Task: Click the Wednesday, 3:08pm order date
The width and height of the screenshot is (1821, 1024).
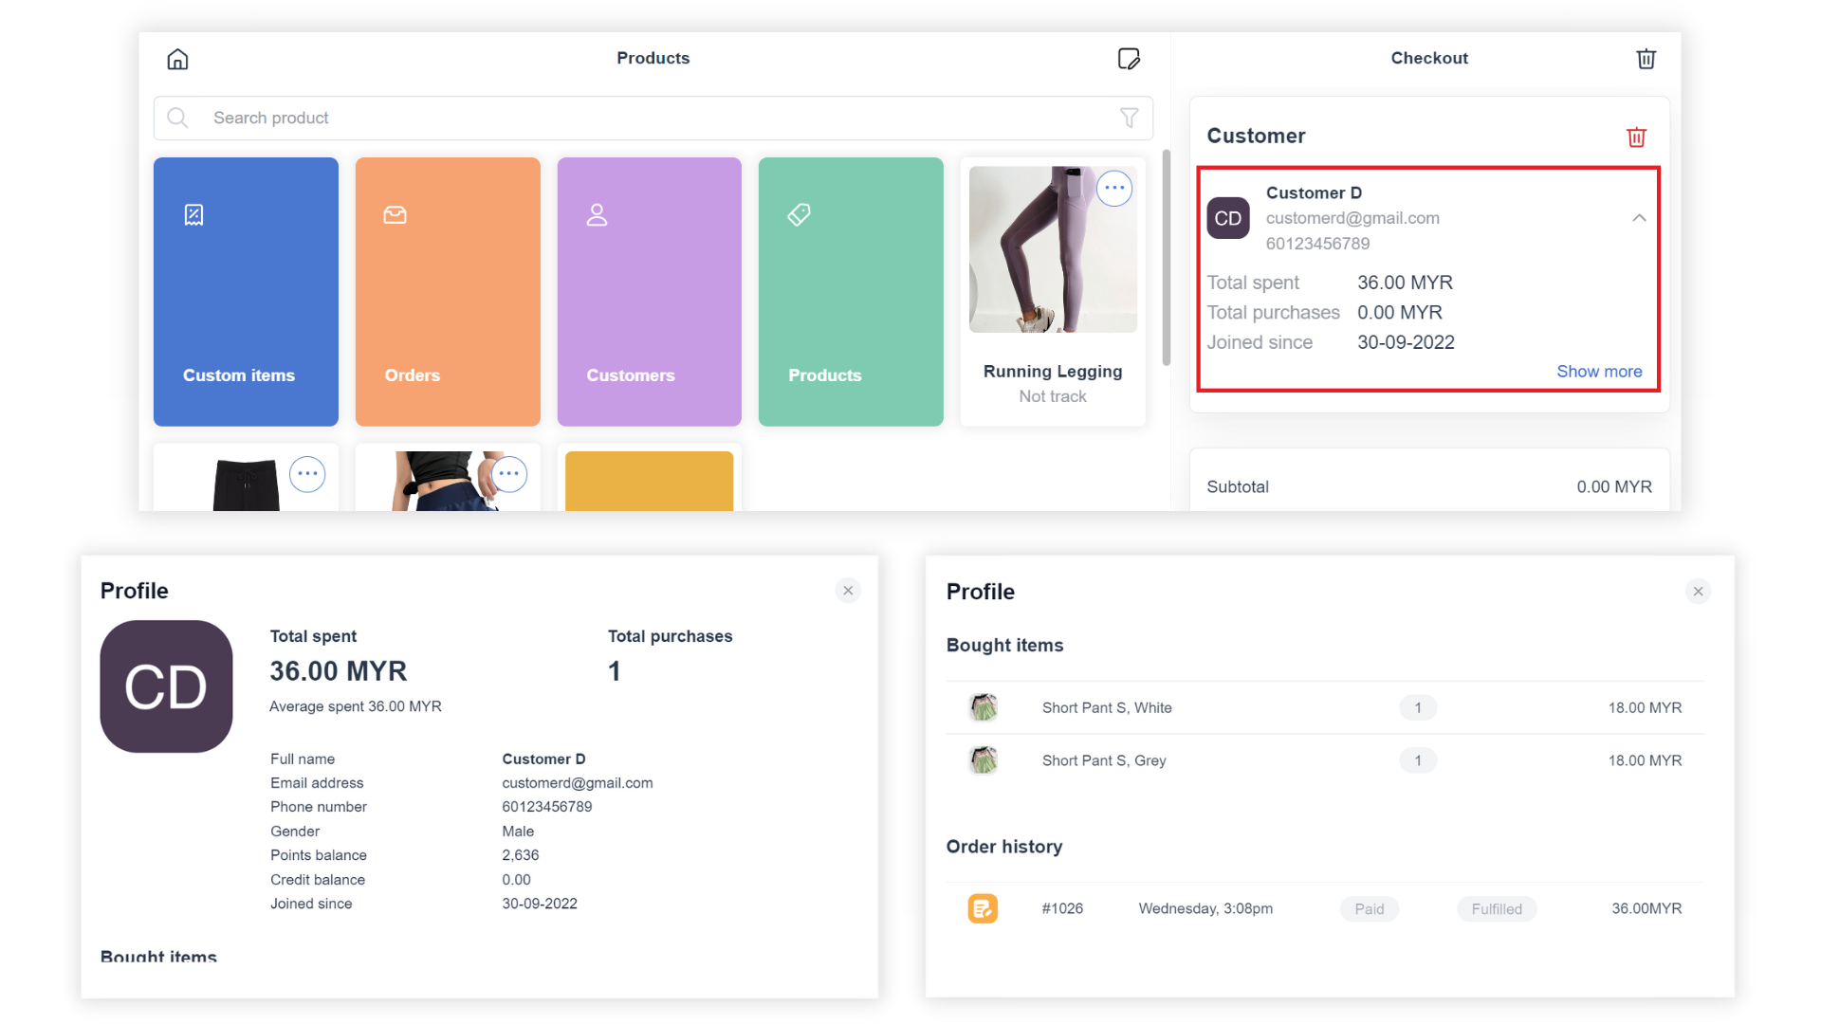Action: pos(1205,908)
